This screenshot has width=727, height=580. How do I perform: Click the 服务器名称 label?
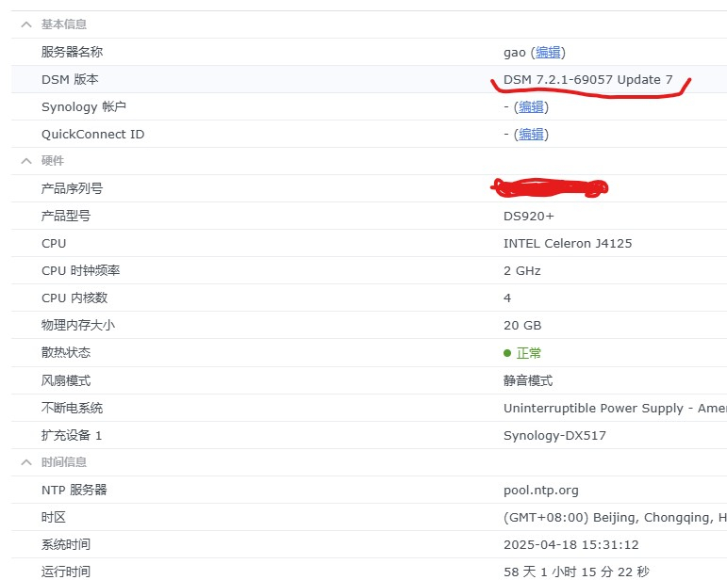click(72, 52)
